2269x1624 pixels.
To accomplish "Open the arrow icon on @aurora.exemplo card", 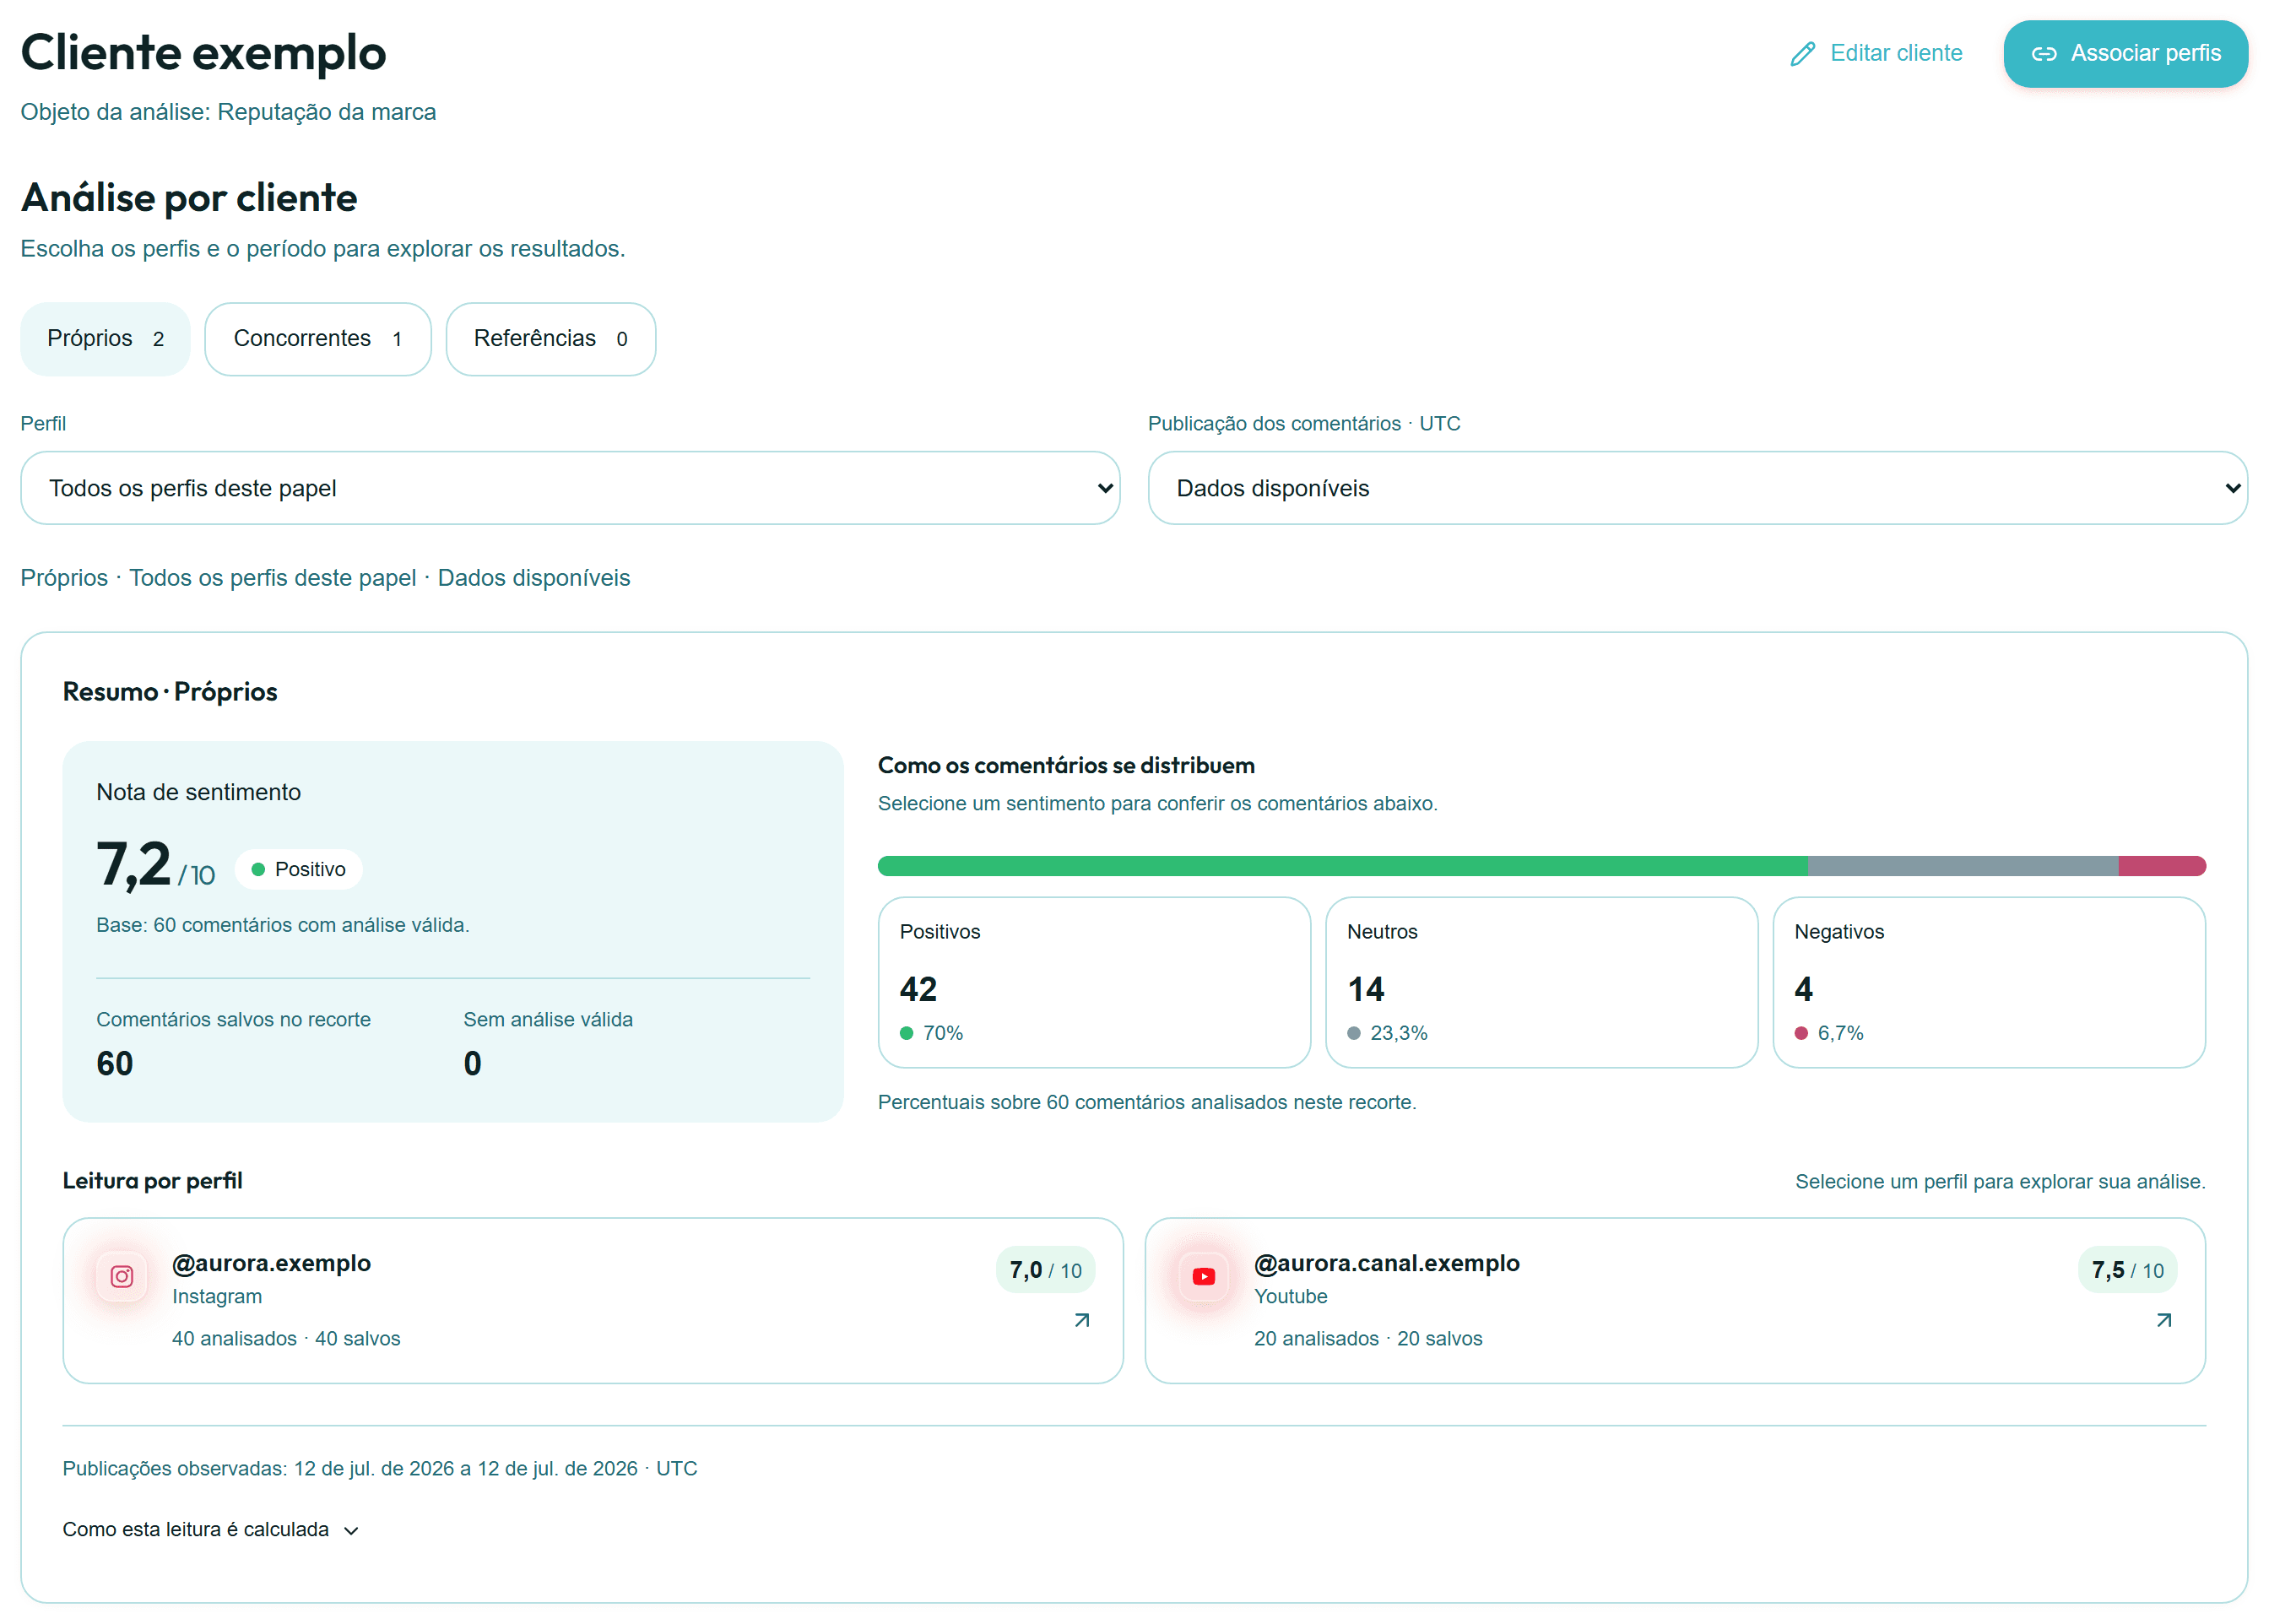I will click(1082, 1321).
